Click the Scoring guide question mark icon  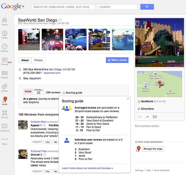click(x=64, y=93)
